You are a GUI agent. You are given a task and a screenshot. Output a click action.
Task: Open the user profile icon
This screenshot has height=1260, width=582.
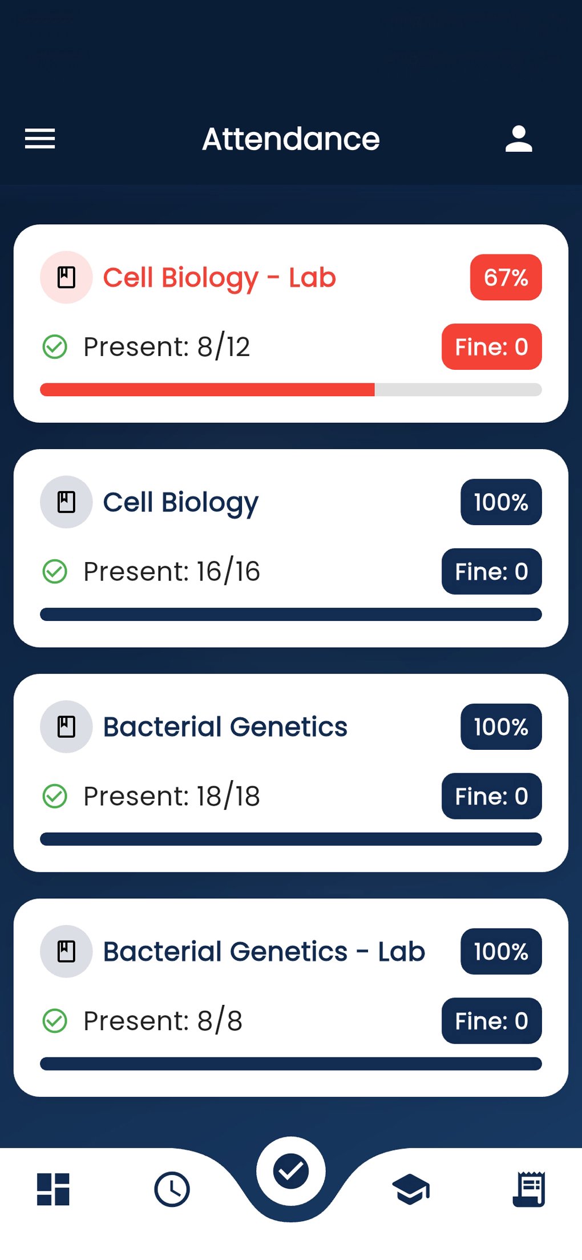coord(519,139)
